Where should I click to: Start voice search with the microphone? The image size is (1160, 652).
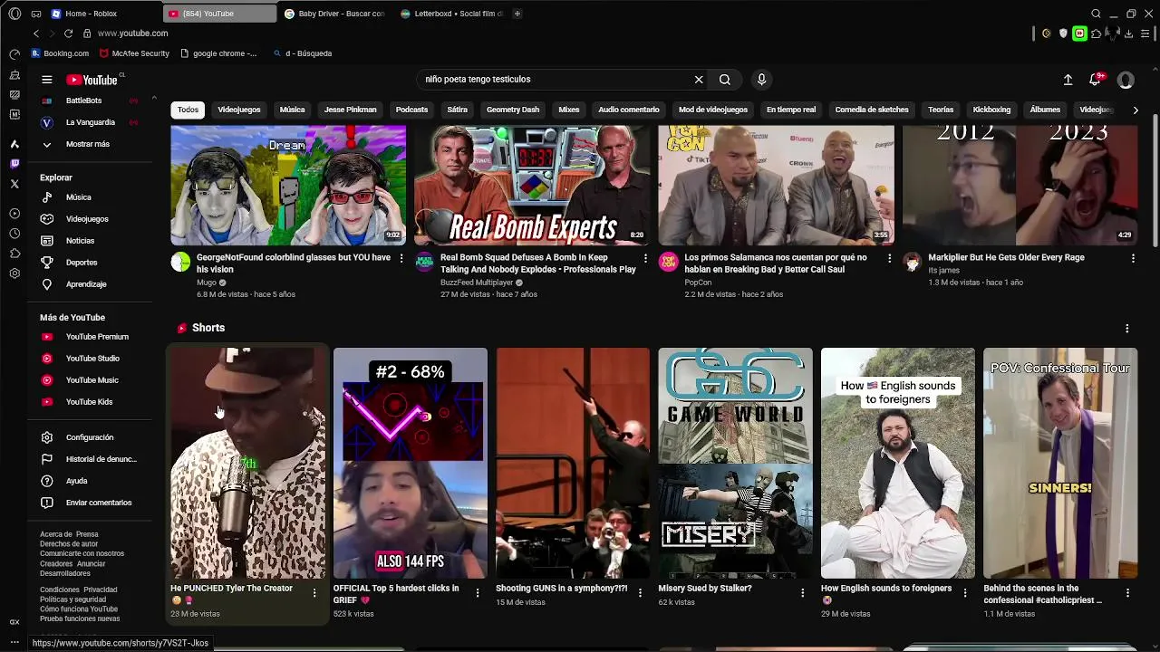761,80
